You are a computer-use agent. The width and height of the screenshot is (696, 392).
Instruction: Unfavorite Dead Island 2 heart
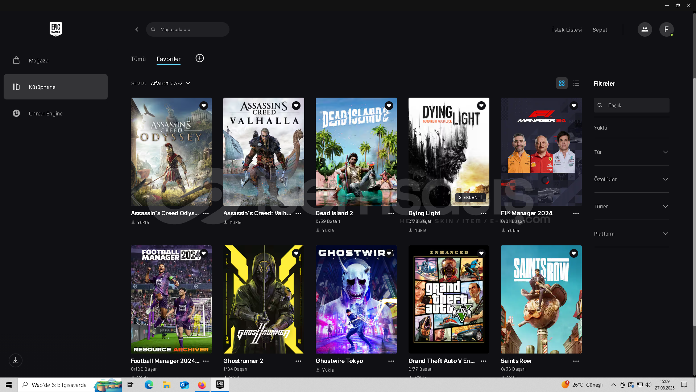tap(389, 106)
